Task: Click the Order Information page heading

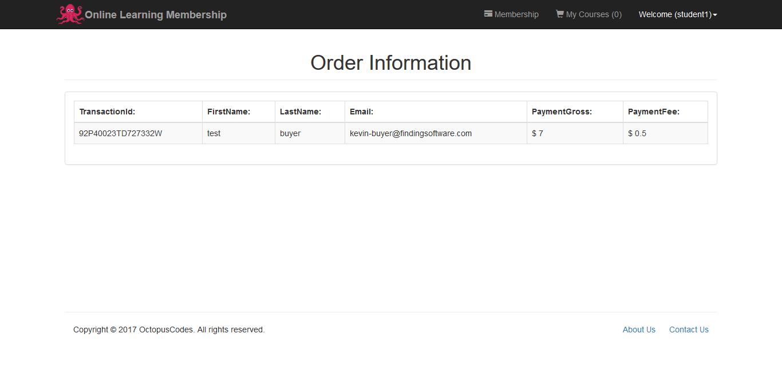Action: point(390,63)
